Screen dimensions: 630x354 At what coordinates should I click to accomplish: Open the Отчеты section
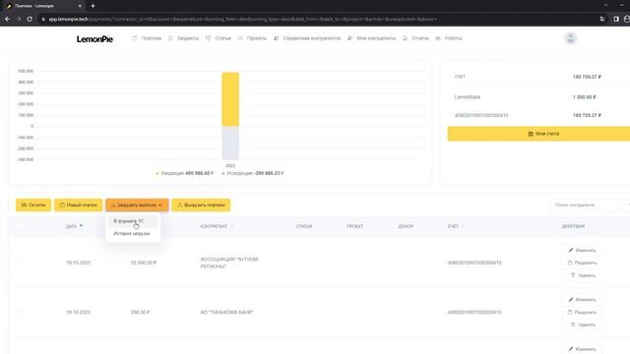point(415,38)
